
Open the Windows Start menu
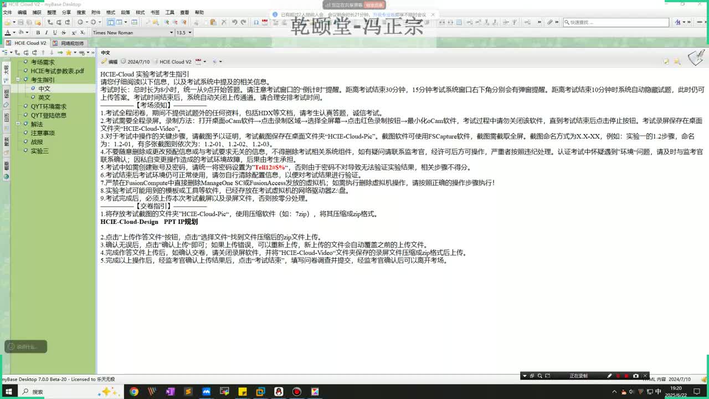click(x=8, y=392)
